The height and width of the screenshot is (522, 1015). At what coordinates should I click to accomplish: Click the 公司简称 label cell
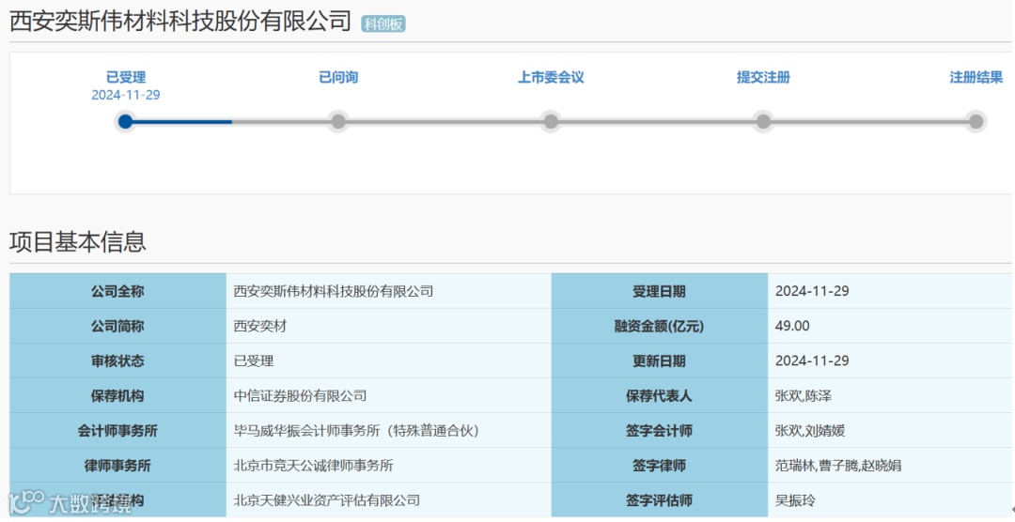coord(117,326)
